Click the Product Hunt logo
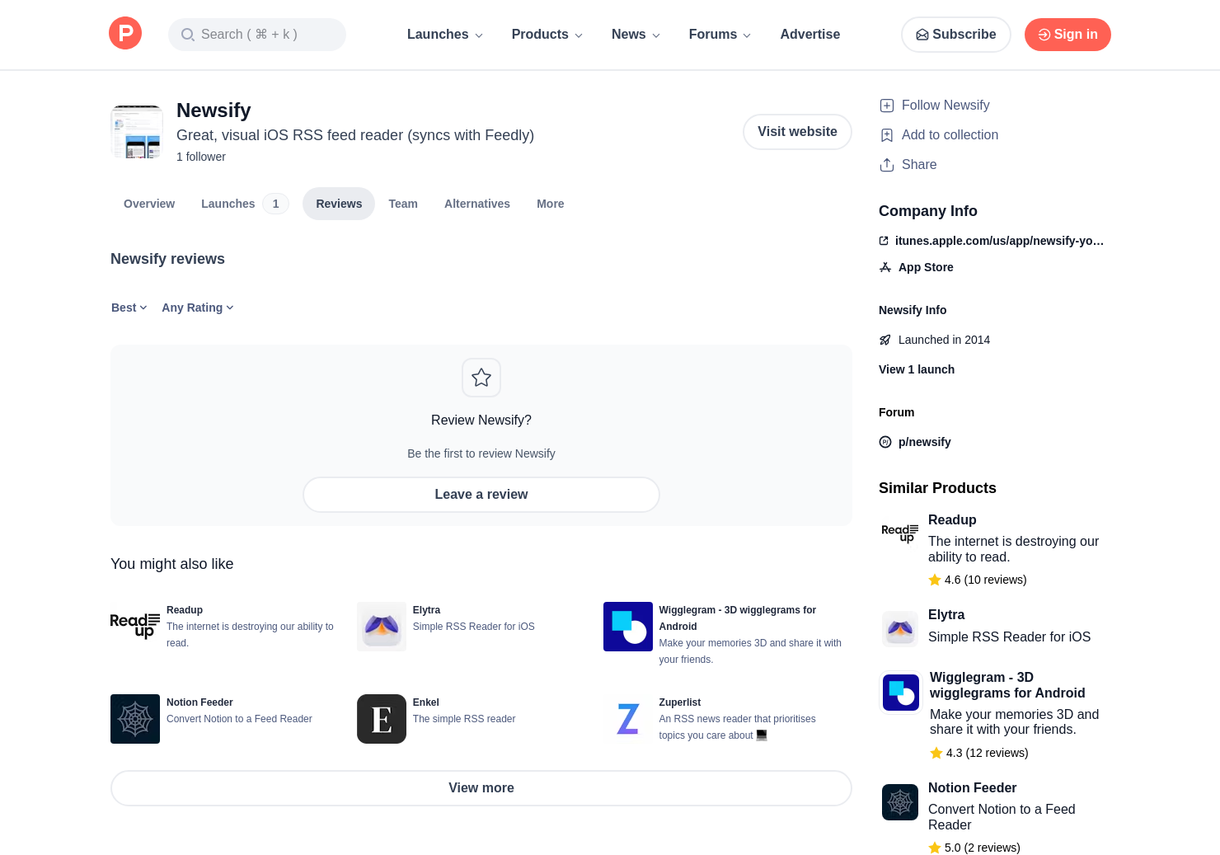The height and width of the screenshot is (855, 1220). tap(125, 34)
